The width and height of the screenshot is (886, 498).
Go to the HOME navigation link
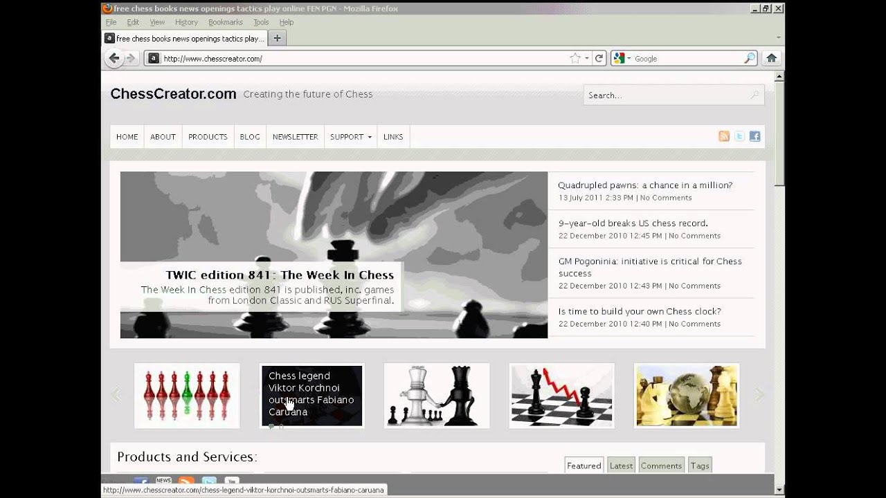(x=127, y=137)
